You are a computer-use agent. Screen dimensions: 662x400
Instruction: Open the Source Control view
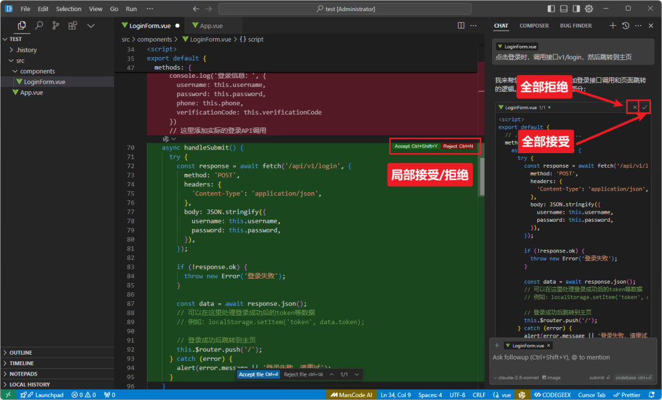(x=56, y=26)
